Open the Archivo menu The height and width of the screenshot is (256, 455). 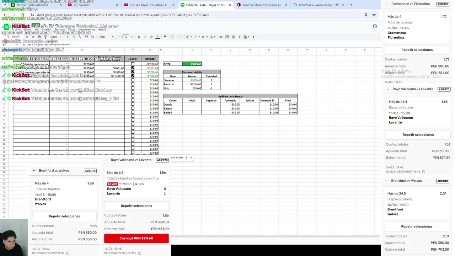pyautogui.click(x=16, y=30)
